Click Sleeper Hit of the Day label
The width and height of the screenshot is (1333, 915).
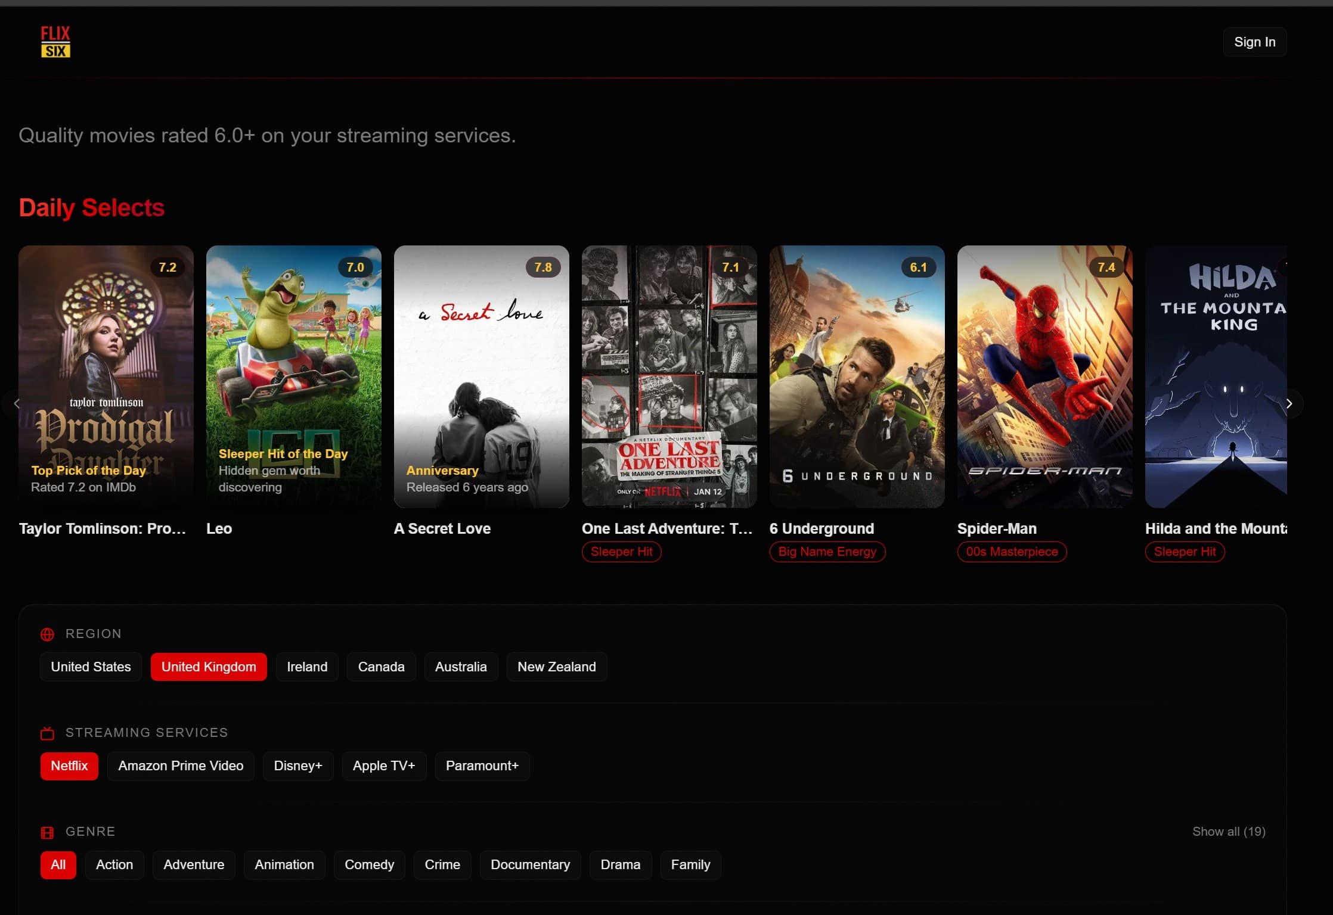pyautogui.click(x=283, y=454)
